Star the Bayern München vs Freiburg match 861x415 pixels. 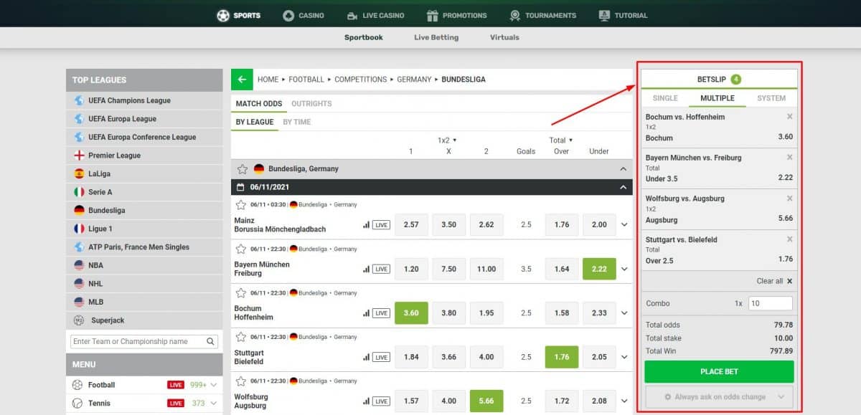point(240,249)
